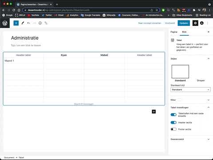Open the Wikipedia bookmark
Viewport: 213px width, 160px height.
(109, 15)
